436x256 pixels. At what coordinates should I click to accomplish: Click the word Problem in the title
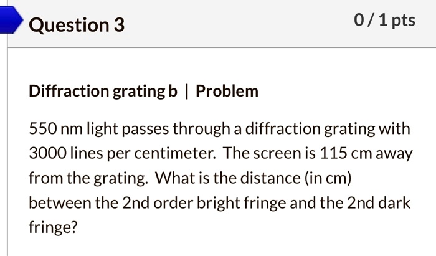(227, 91)
